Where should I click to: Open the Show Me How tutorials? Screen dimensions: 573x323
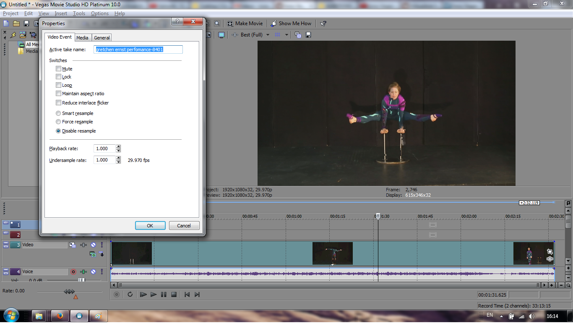[291, 23]
